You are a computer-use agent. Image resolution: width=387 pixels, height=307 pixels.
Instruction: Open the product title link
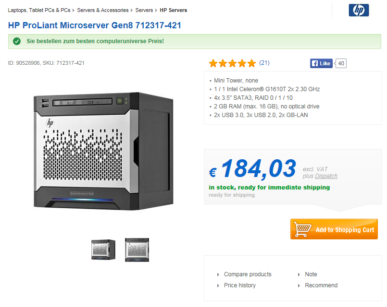(x=95, y=25)
